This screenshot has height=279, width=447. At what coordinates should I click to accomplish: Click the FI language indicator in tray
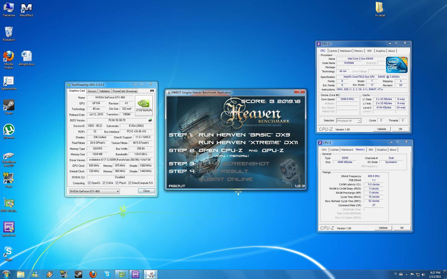[x=396, y=274]
